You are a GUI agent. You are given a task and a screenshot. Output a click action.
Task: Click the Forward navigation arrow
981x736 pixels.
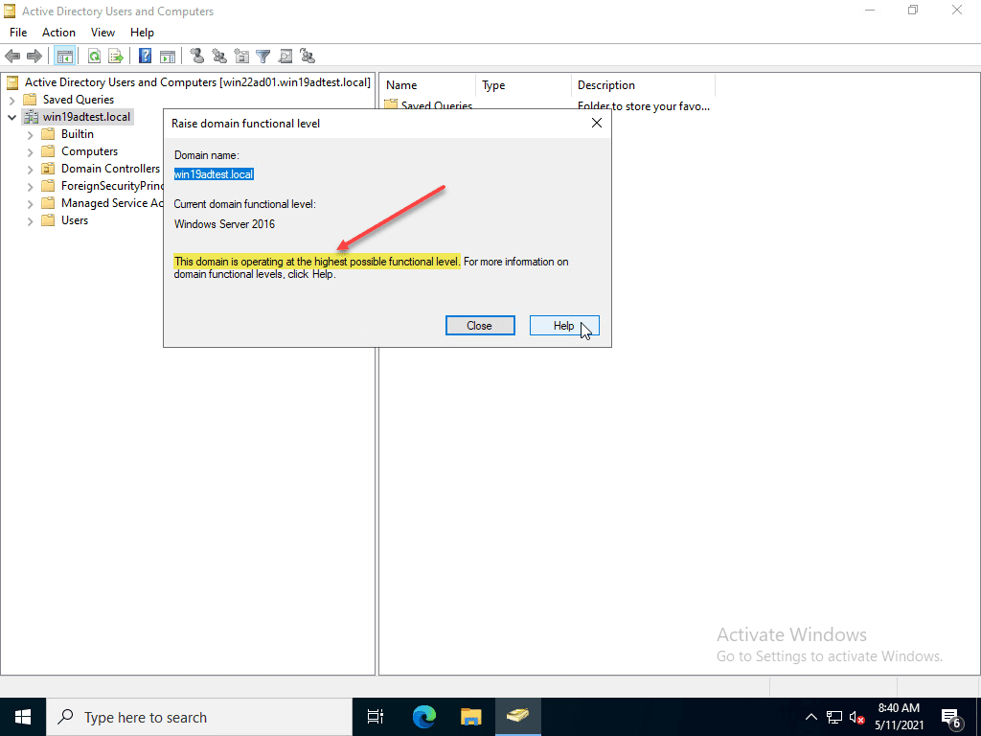33,56
